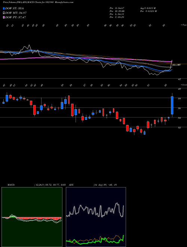187x247 pixels.
Task: Click the green +DI line spike in ADX panel
Action: click(123, 237)
